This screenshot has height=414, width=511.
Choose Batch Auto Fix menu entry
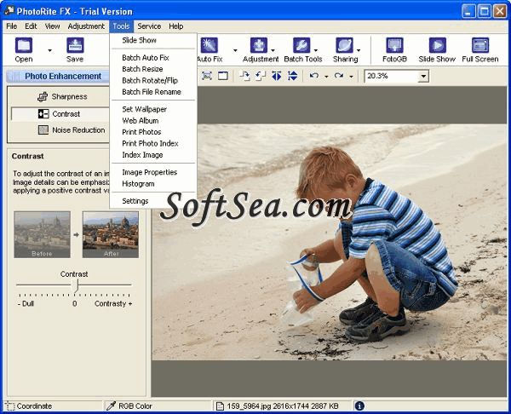coord(153,58)
